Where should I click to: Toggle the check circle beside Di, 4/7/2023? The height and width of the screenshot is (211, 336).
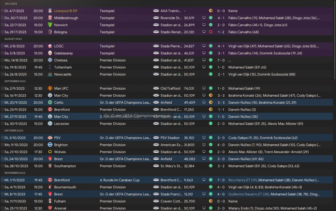[x=2, y=11]
